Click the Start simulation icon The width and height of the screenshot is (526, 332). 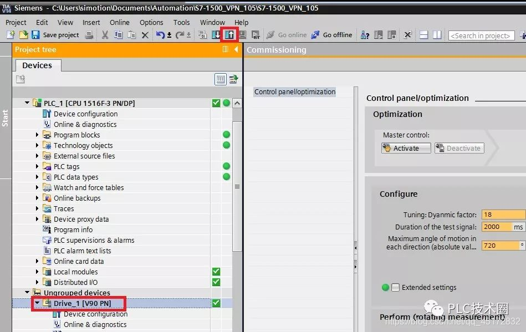point(243,34)
